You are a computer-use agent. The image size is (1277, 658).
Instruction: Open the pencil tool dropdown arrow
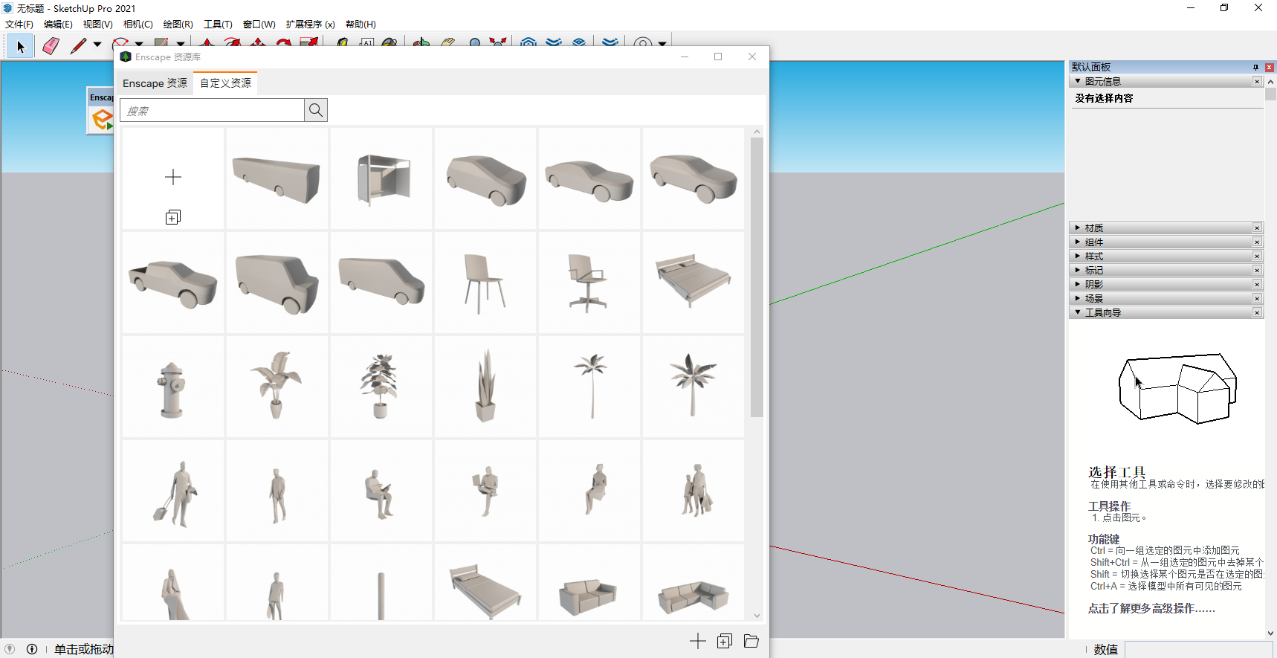tap(97, 45)
